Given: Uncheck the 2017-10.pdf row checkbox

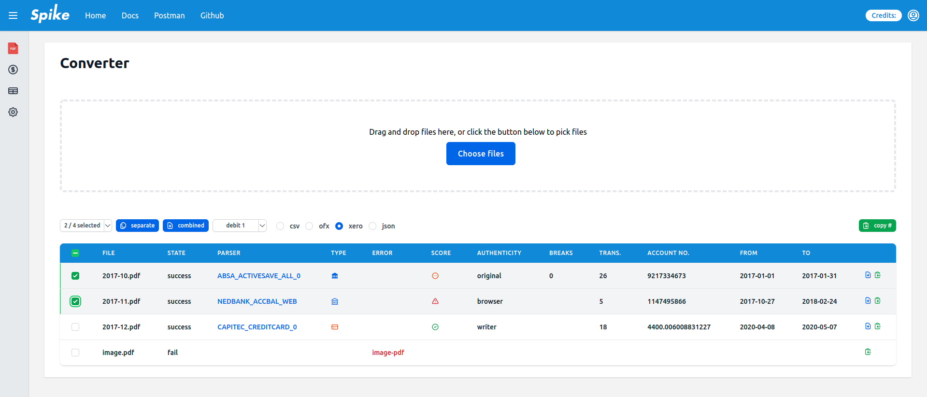Looking at the screenshot, I should tap(75, 276).
